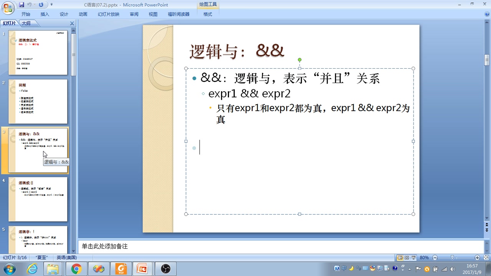Image resolution: width=491 pixels, height=276 pixels.
Task: Select slide 4 thumbnail 逻辑或
Action: [38, 199]
